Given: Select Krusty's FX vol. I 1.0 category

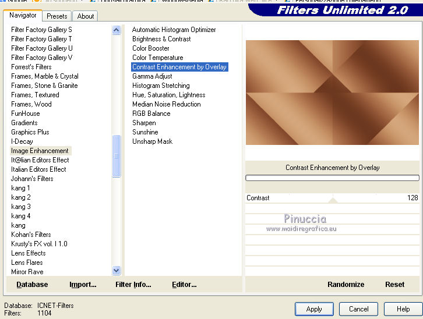Looking at the screenshot, I should click(39, 244).
